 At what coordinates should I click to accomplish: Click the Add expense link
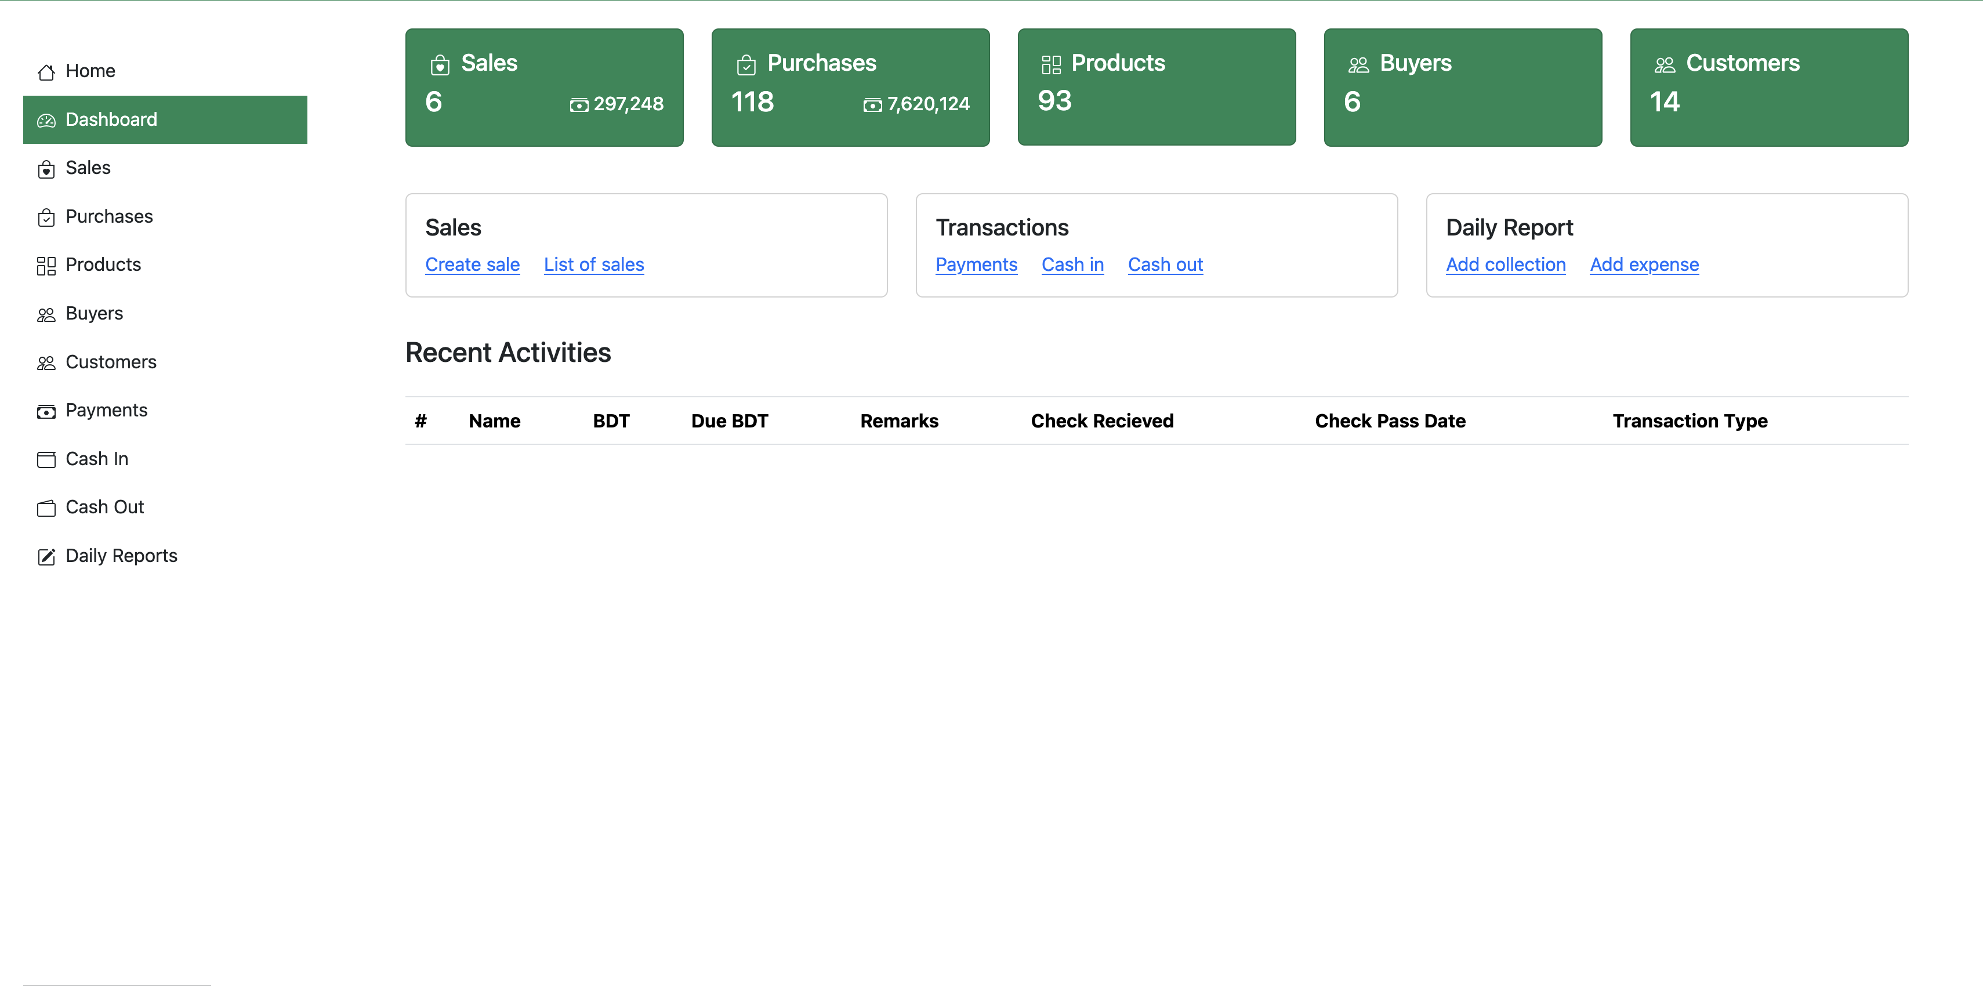[1644, 265]
